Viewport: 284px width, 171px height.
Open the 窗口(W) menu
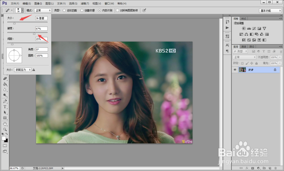[x=109, y=3]
